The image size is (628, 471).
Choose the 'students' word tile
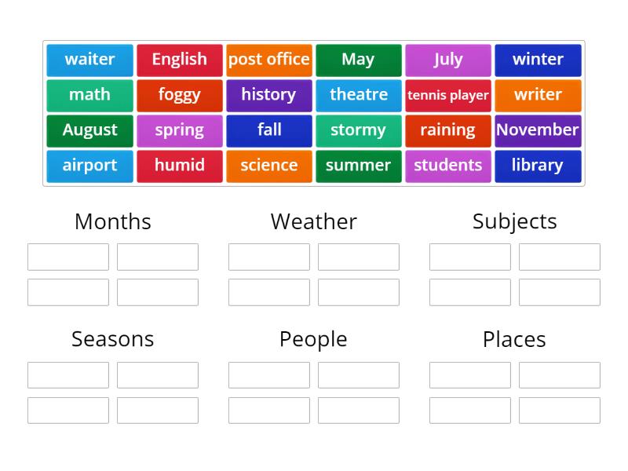pyautogui.click(x=447, y=166)
